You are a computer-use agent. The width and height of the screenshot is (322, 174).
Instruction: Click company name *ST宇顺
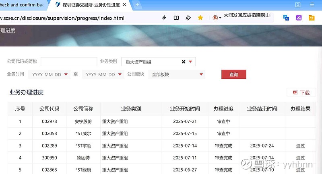click(83, 146)
